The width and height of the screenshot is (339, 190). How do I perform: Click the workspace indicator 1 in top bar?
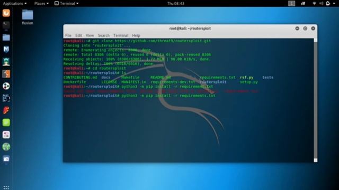point(291,3)
